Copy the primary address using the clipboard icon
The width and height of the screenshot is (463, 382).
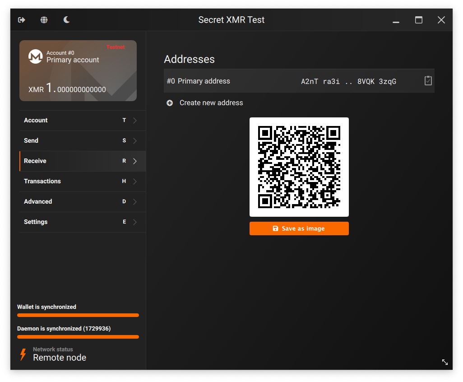click(428, 80)
